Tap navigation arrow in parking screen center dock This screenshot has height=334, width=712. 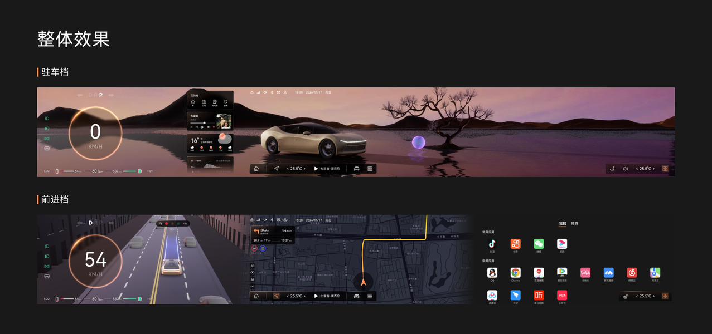click(x=277, y=169)
